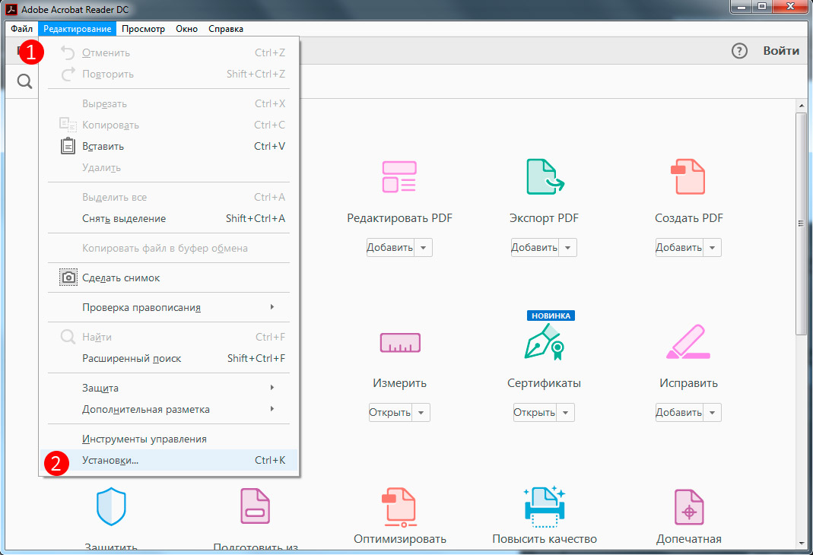Click the vertical scrollbar thumb
The width and height of the screenshot is (813, 555).
801,224
